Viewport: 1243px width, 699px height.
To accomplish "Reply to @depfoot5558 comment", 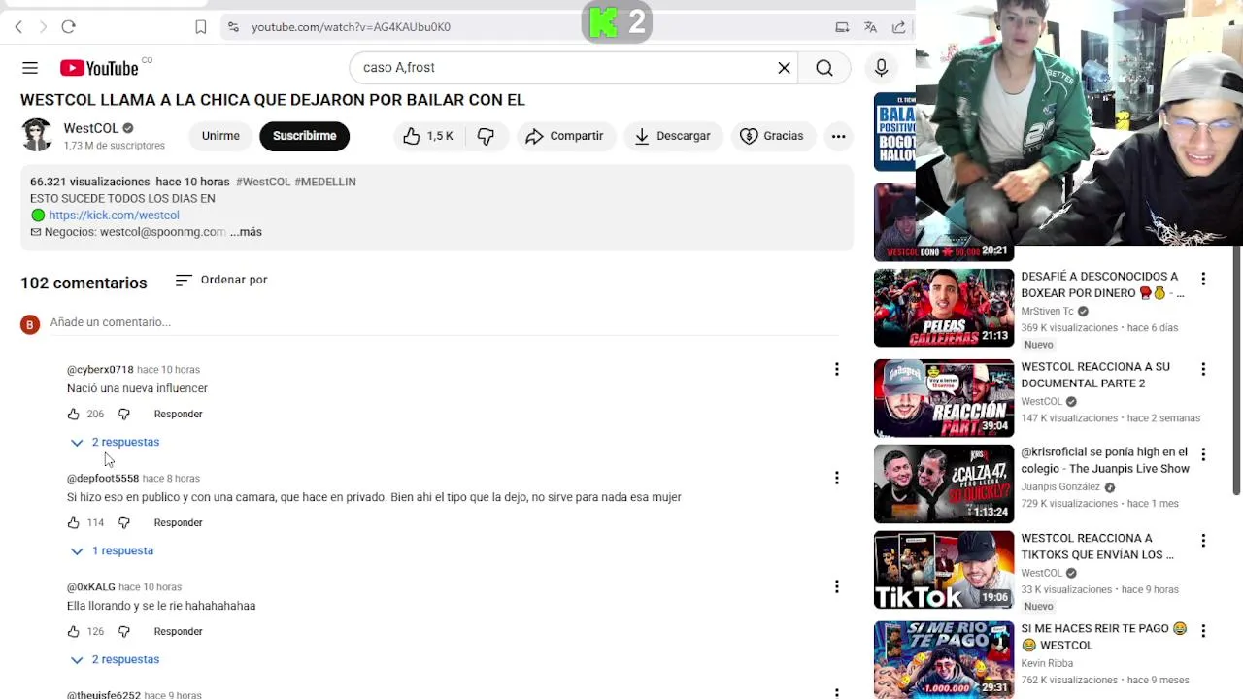I will pos(178,523).
